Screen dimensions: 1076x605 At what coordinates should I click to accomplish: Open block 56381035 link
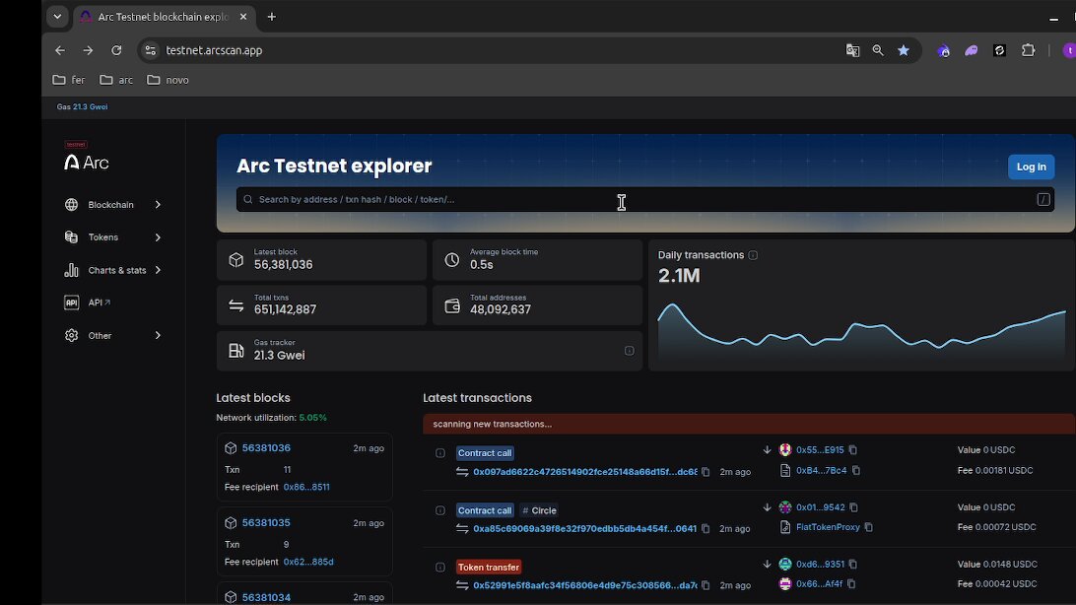266,522
